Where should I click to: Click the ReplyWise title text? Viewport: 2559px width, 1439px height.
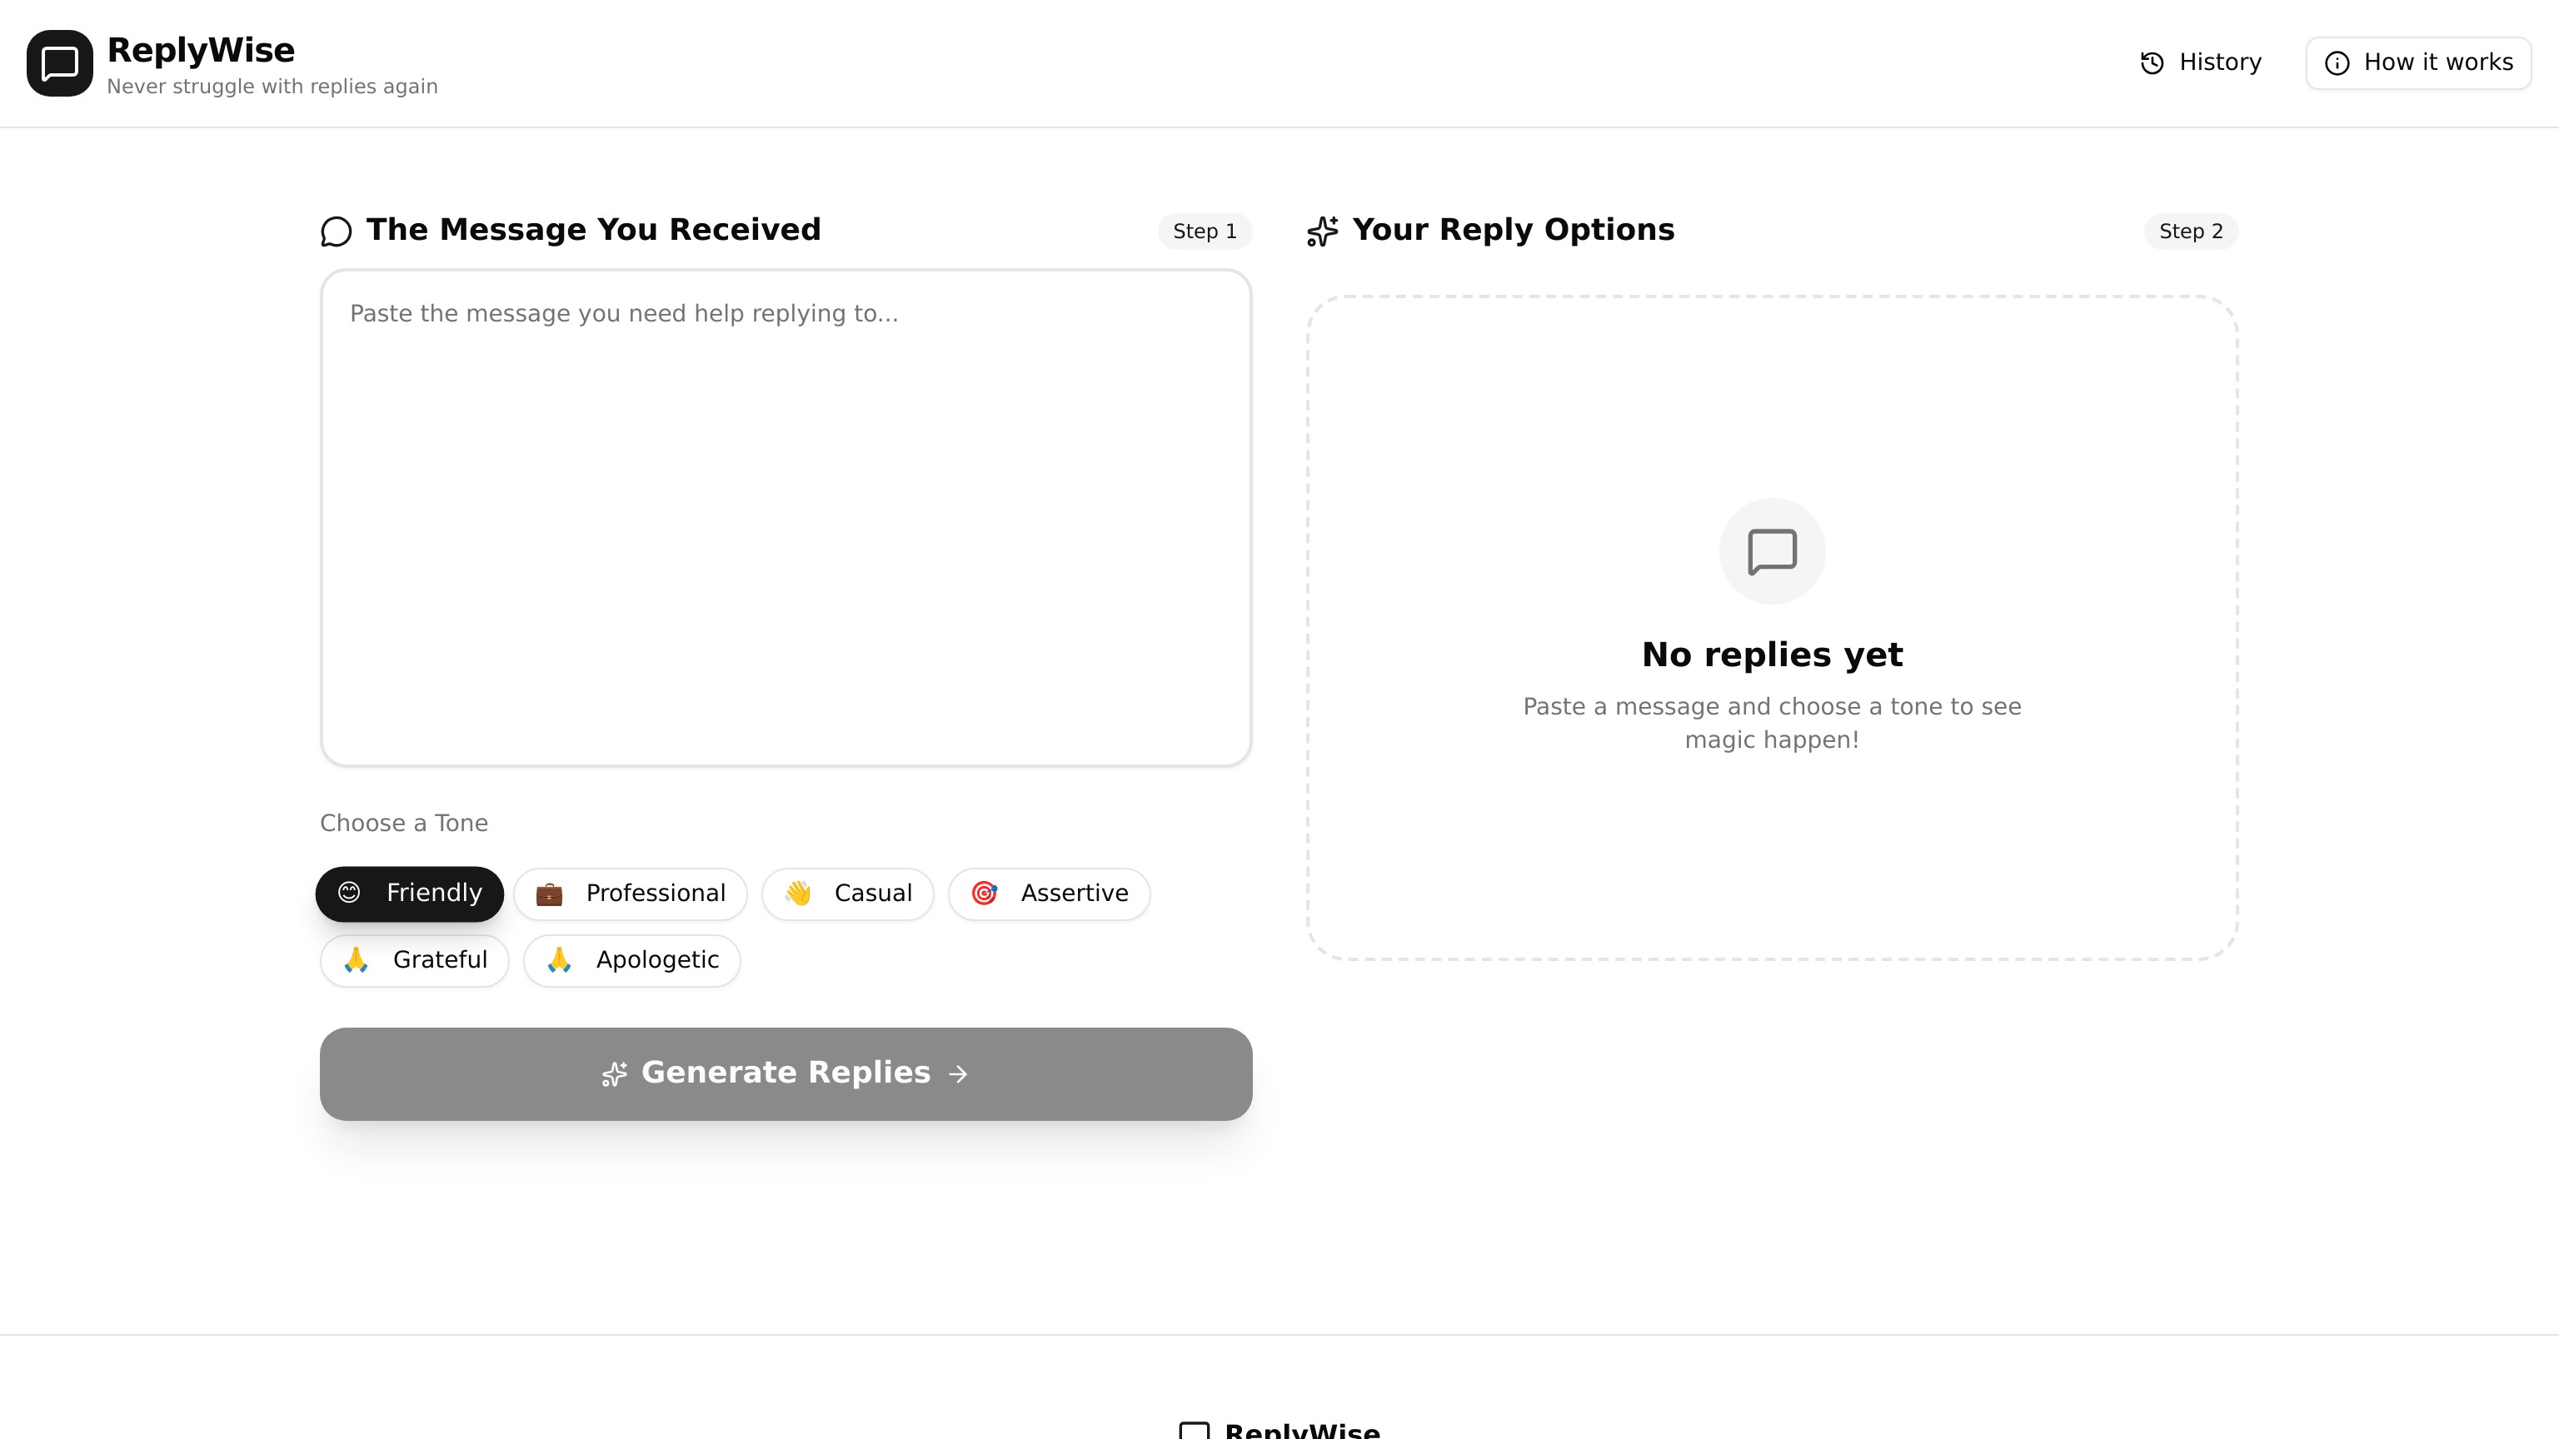point(201,50)
